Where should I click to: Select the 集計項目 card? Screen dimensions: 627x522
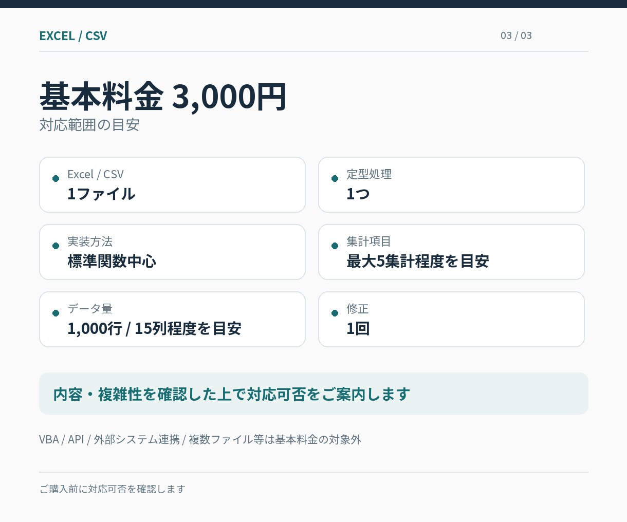[451, 252]
